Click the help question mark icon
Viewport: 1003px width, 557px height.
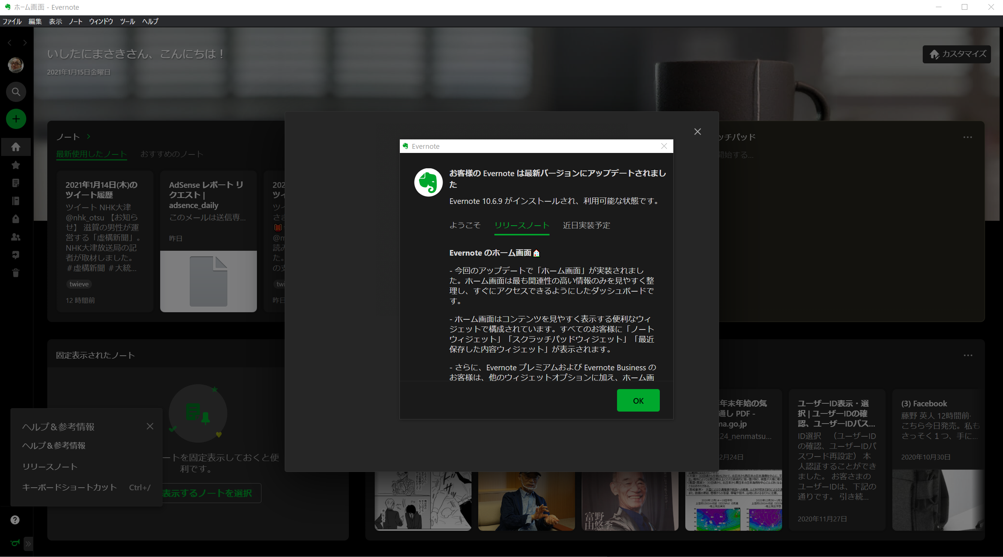click(x=15, y=520)
